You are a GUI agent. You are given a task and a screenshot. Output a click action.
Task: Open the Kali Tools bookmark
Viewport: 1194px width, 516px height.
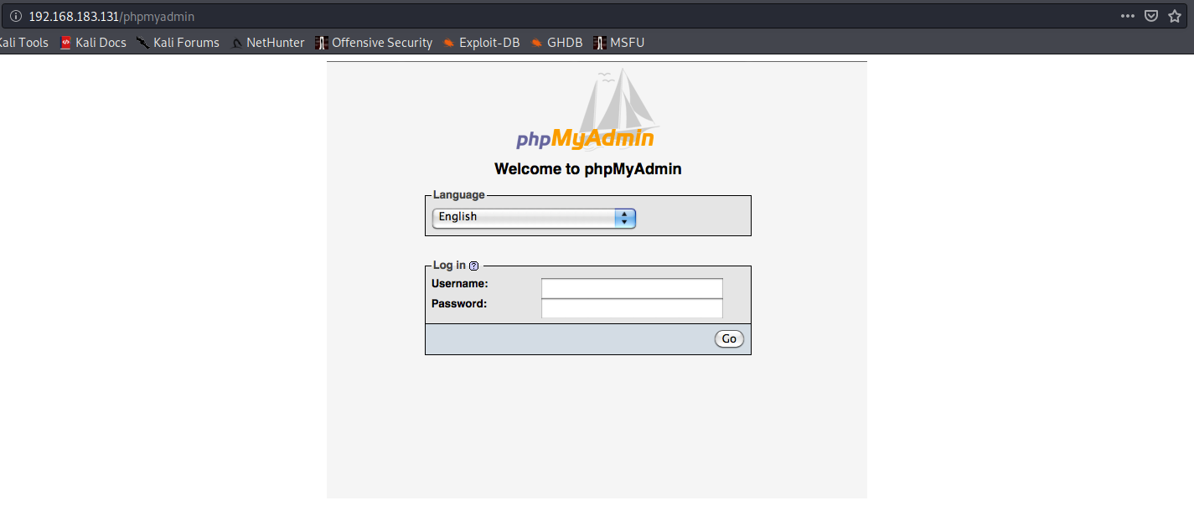[x=24, y=43]
